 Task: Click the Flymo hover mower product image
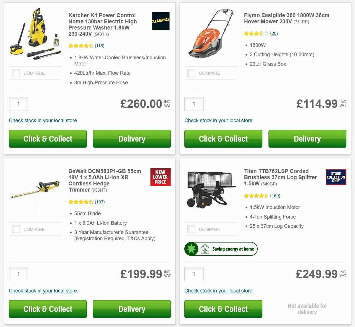pyautogui.click(x=211, y=36)
